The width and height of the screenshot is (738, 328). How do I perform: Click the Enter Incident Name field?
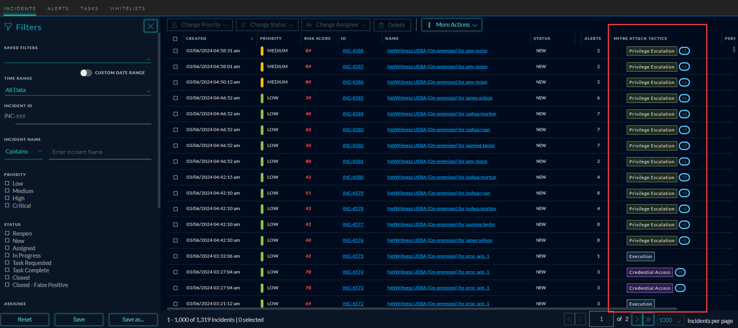pos(101,152)
